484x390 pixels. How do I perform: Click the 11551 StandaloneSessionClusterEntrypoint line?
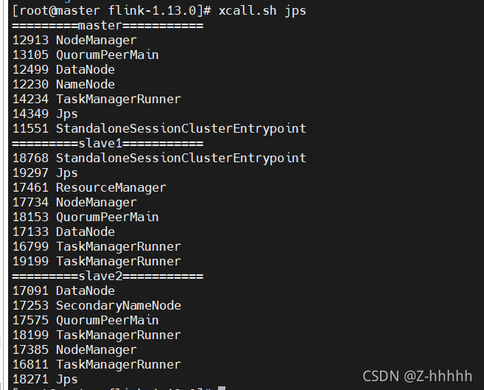click(159, 129)
